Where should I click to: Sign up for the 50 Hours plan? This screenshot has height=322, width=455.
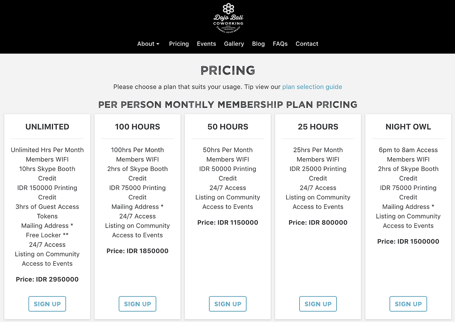pos(228,304)
